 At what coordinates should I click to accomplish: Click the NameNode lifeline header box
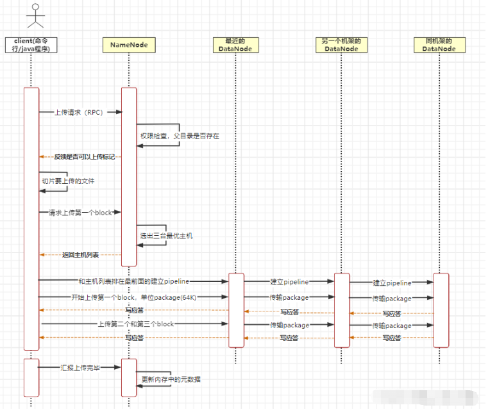point(129,45)
